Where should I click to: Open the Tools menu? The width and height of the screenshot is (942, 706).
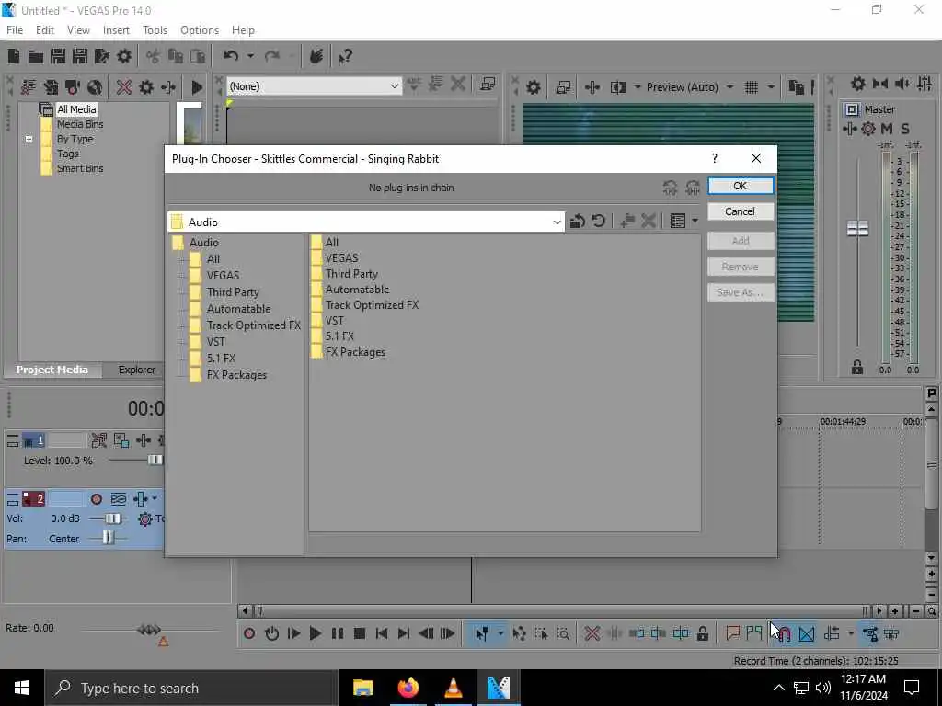[155, 30]
